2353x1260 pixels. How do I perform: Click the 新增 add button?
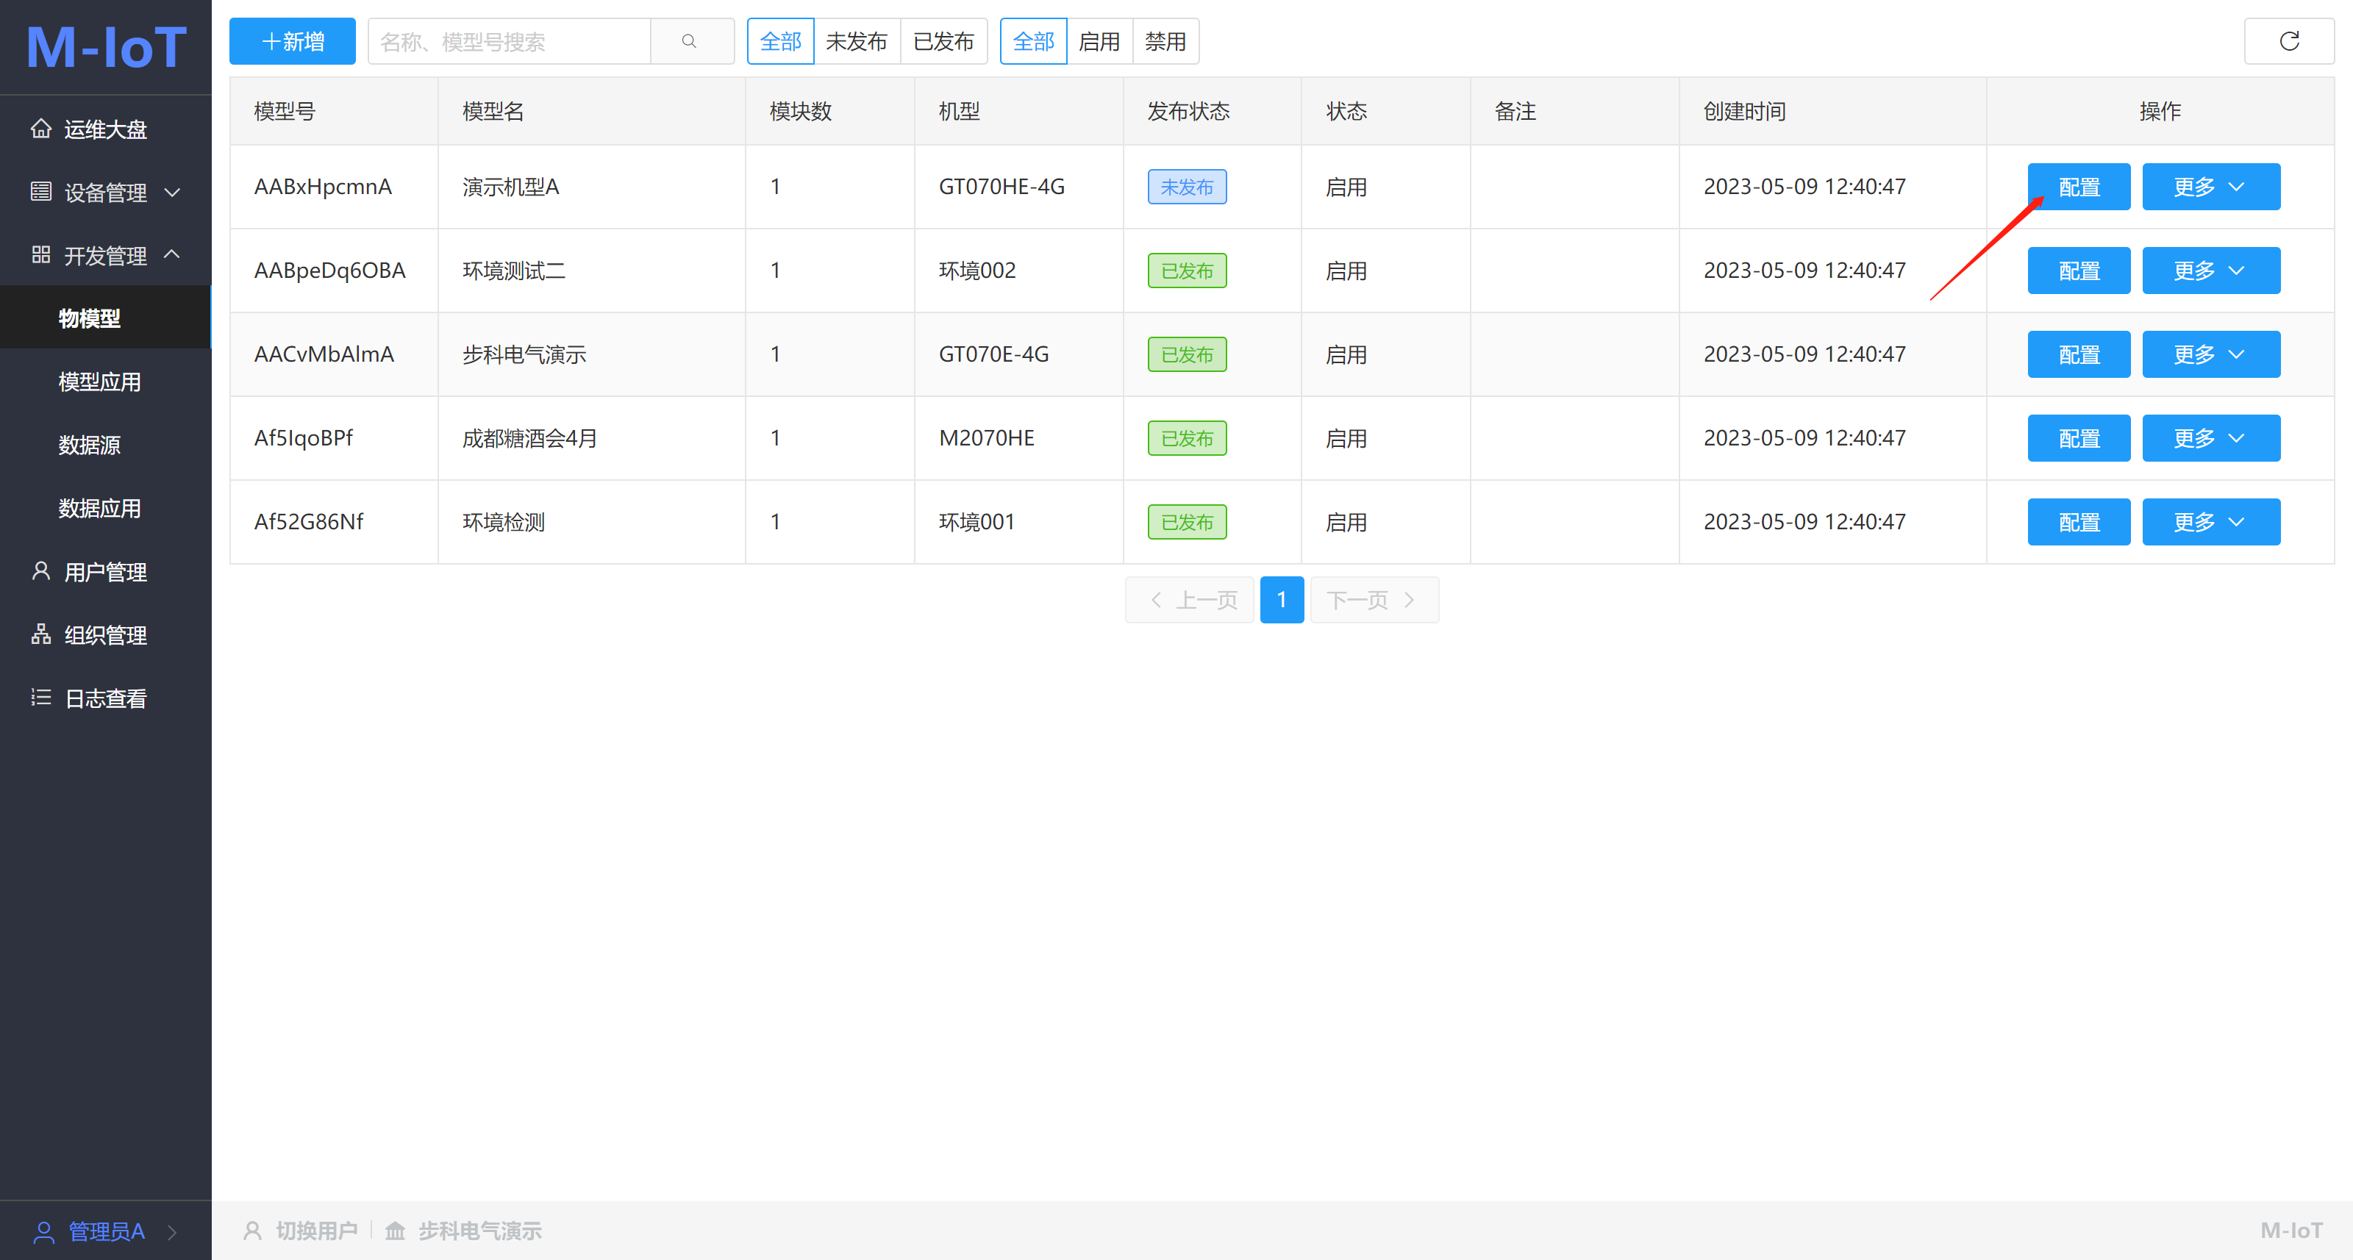tap(293, 41)
